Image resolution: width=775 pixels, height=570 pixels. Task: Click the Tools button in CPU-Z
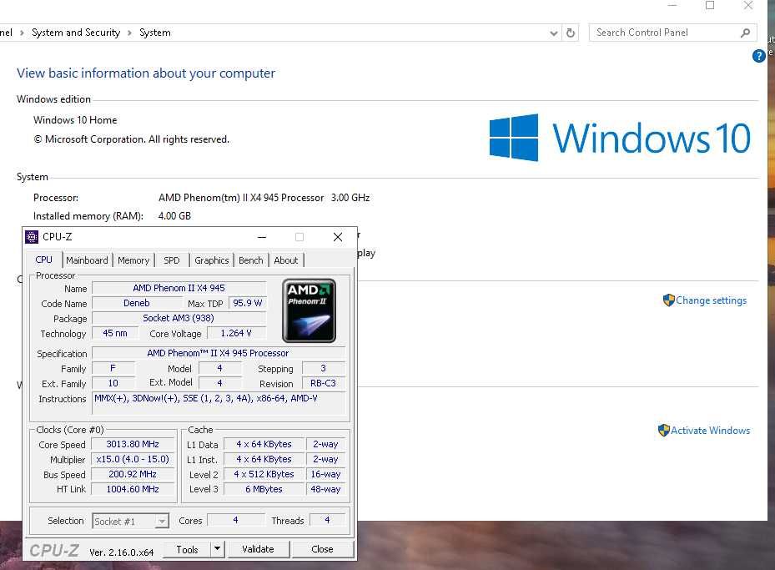tap(187, 549)
